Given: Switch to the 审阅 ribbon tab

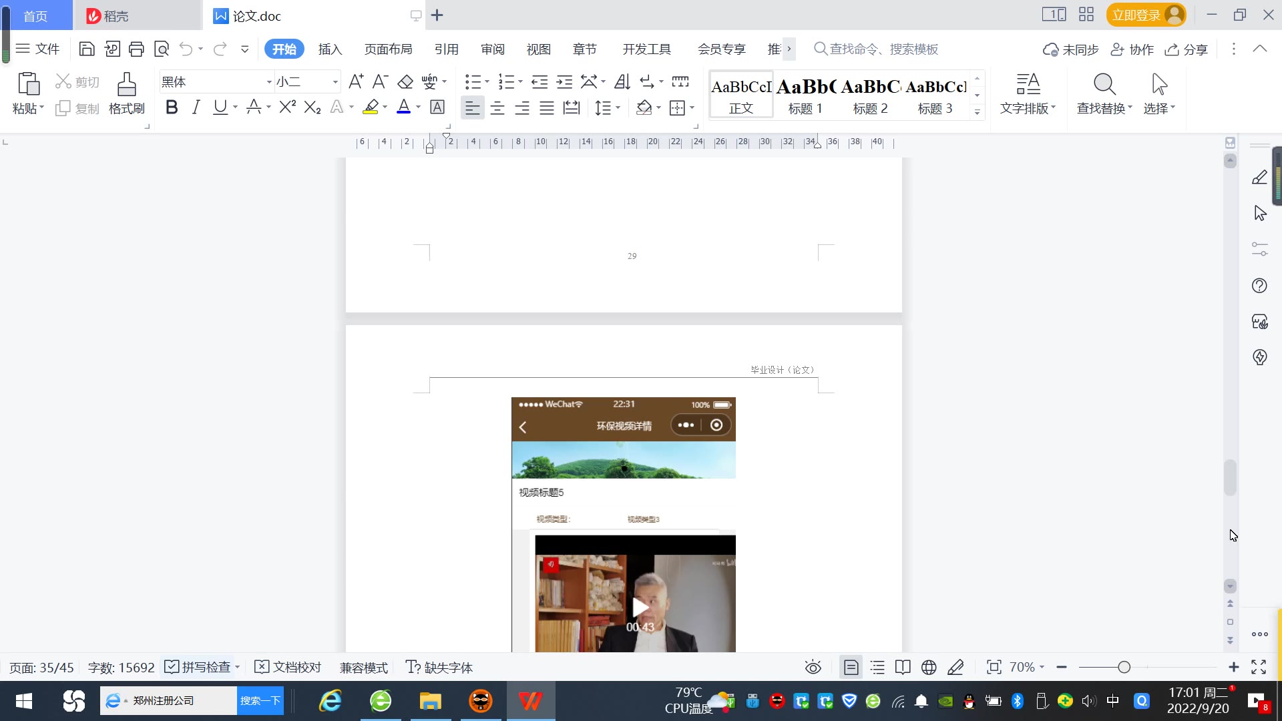Looking at the screenshot, I should [x=492, y=49].
